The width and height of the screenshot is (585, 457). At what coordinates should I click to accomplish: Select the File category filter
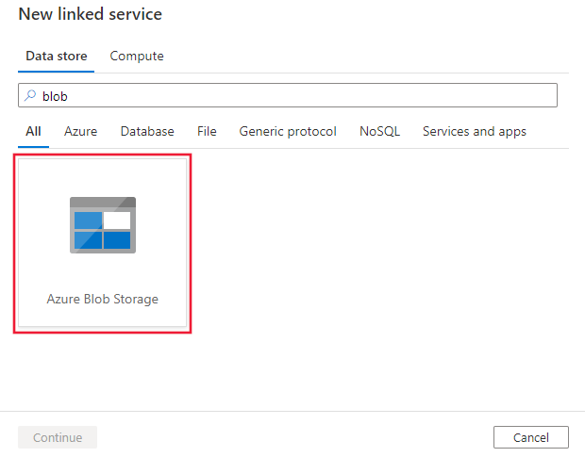tap(207, 132)
